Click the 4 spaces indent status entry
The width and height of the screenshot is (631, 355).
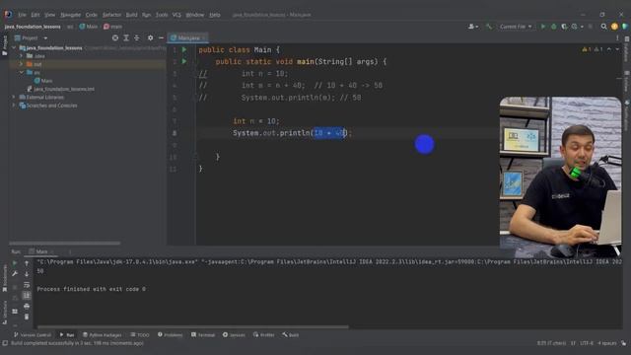(607, 343)
